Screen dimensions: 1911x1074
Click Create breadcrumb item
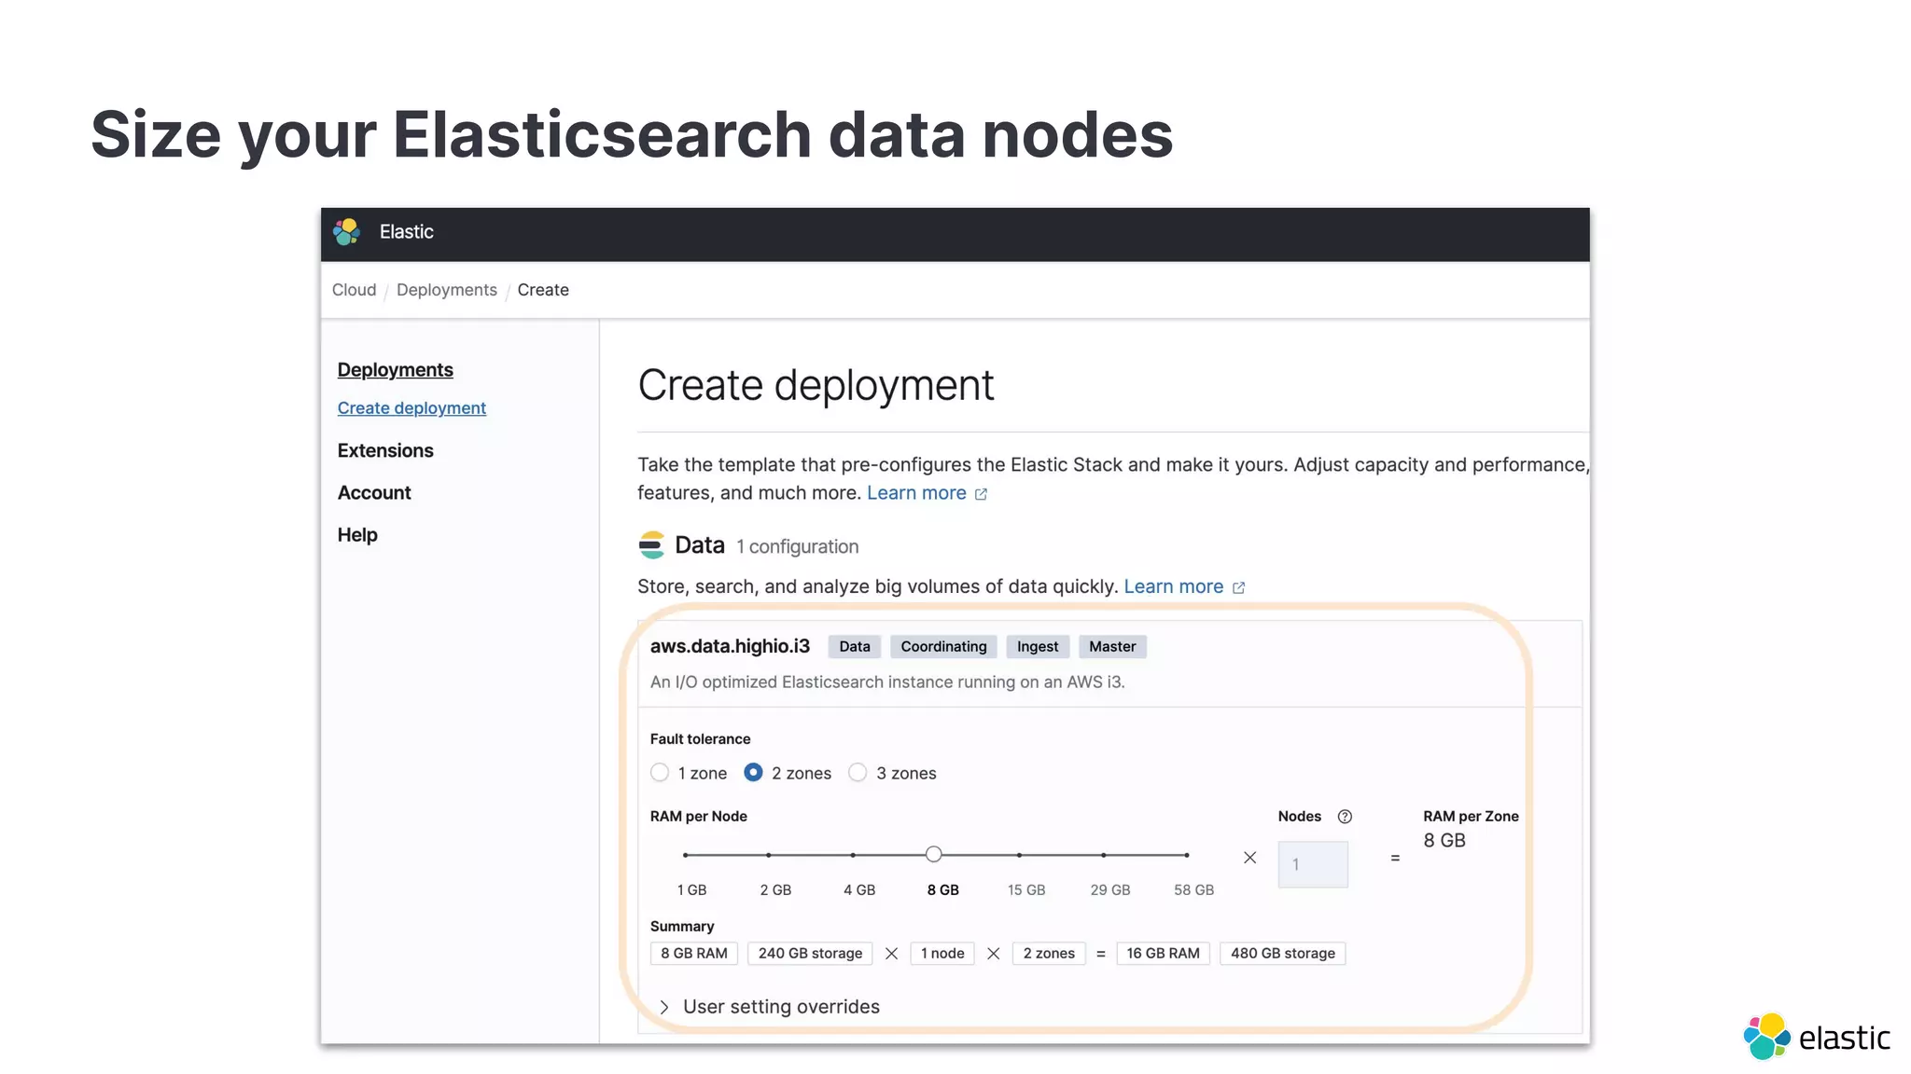[x=543, y=290]
